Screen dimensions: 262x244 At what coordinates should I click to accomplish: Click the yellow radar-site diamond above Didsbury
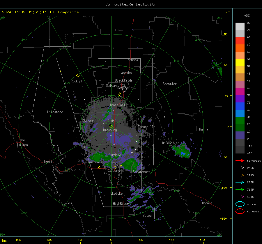pos(111,126)
